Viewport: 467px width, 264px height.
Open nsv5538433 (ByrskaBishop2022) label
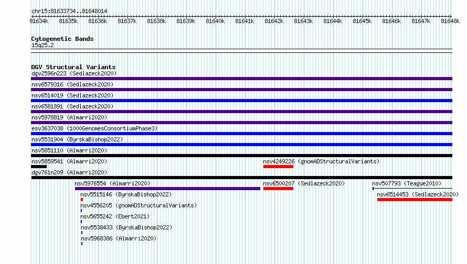[126, 227]
